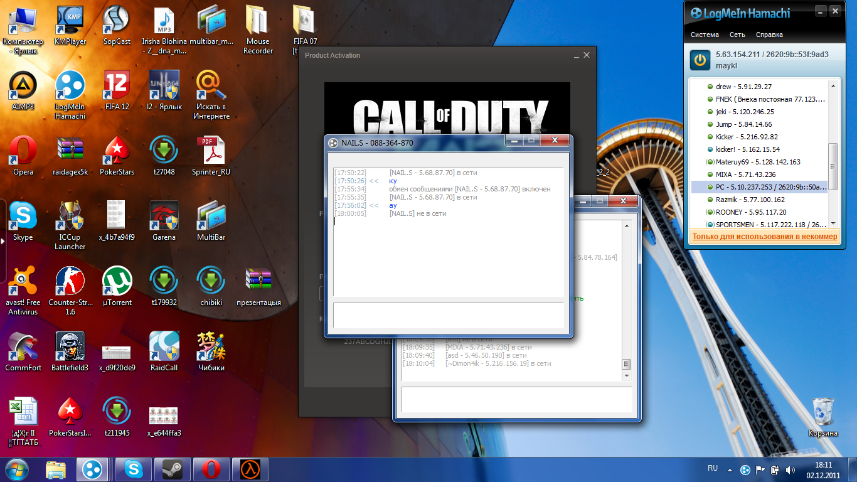This screenshot has height=482, width=857.
Task: Open the Чибики desktop icon
Action: (211, 351)
